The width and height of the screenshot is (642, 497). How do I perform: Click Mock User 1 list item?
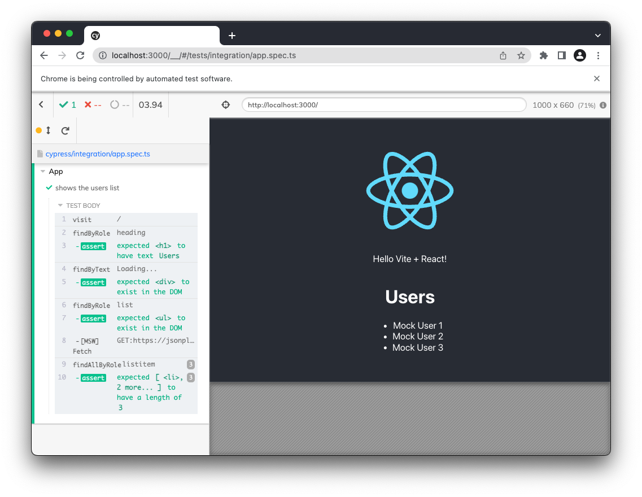coord(418,325)
